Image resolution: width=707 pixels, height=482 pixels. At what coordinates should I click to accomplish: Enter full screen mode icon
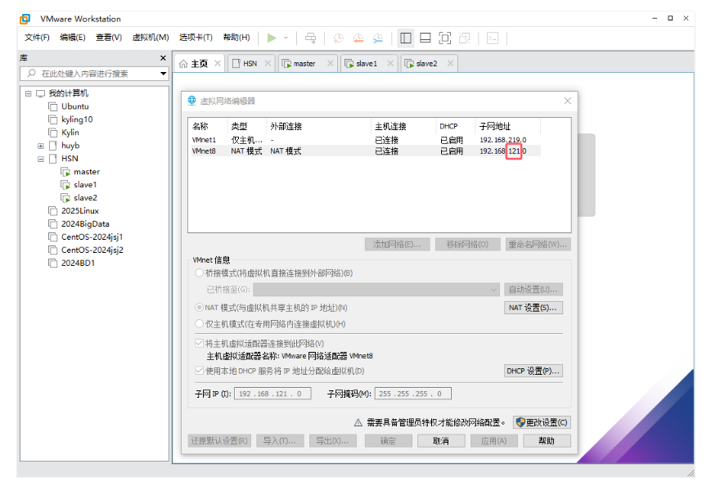445,38
